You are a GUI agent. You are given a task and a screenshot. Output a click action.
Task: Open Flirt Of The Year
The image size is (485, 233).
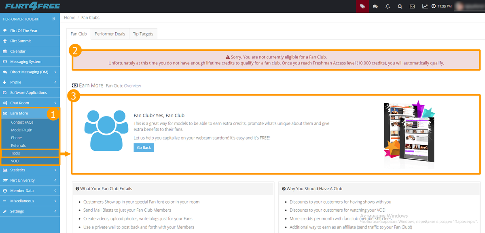point(23,31)
